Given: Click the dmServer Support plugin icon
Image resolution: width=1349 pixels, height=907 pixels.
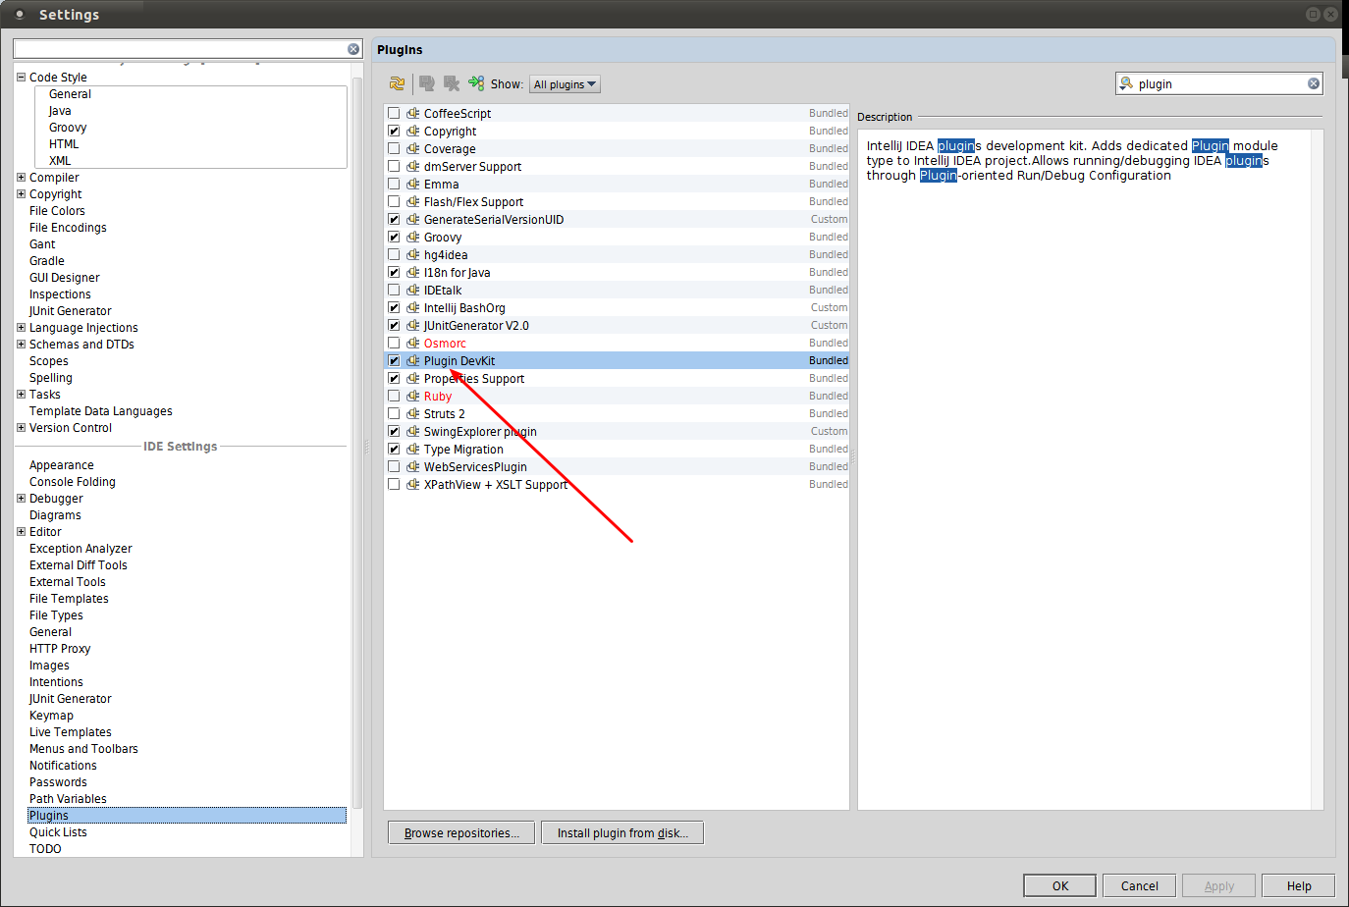Looking at the screenshot, I should [413, 167].
